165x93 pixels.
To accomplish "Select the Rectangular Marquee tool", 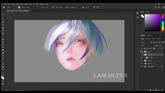I will 3,17.
